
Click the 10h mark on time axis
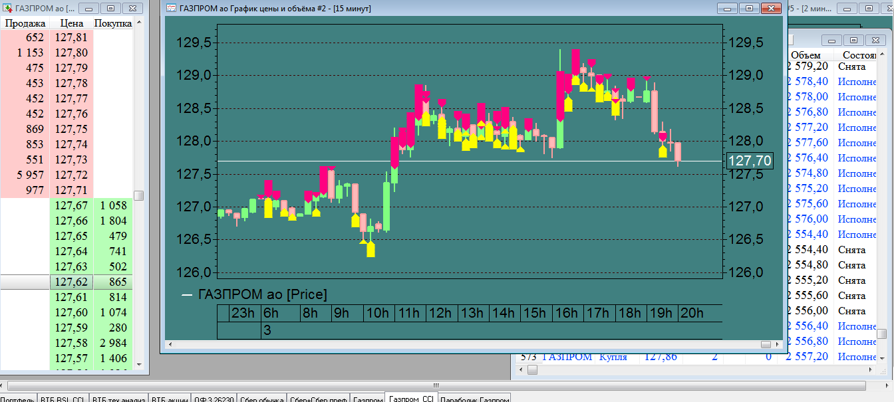pyautogui.click(x=377, y=314)
